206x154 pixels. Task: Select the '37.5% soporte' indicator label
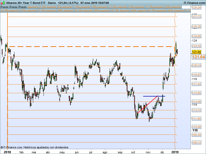(120, 11)
